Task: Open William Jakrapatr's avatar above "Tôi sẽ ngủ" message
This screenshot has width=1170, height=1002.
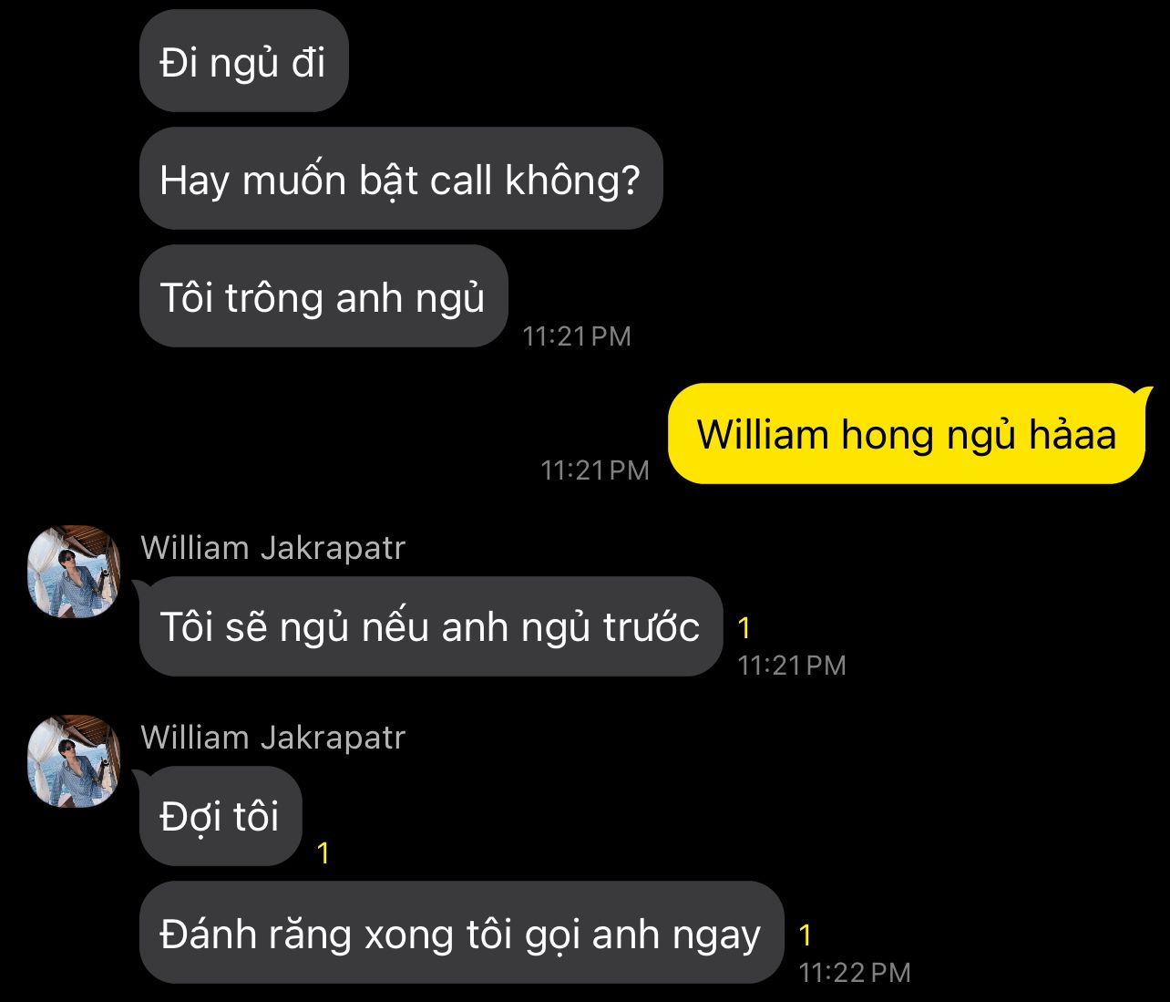Action: tap(75, 572)
